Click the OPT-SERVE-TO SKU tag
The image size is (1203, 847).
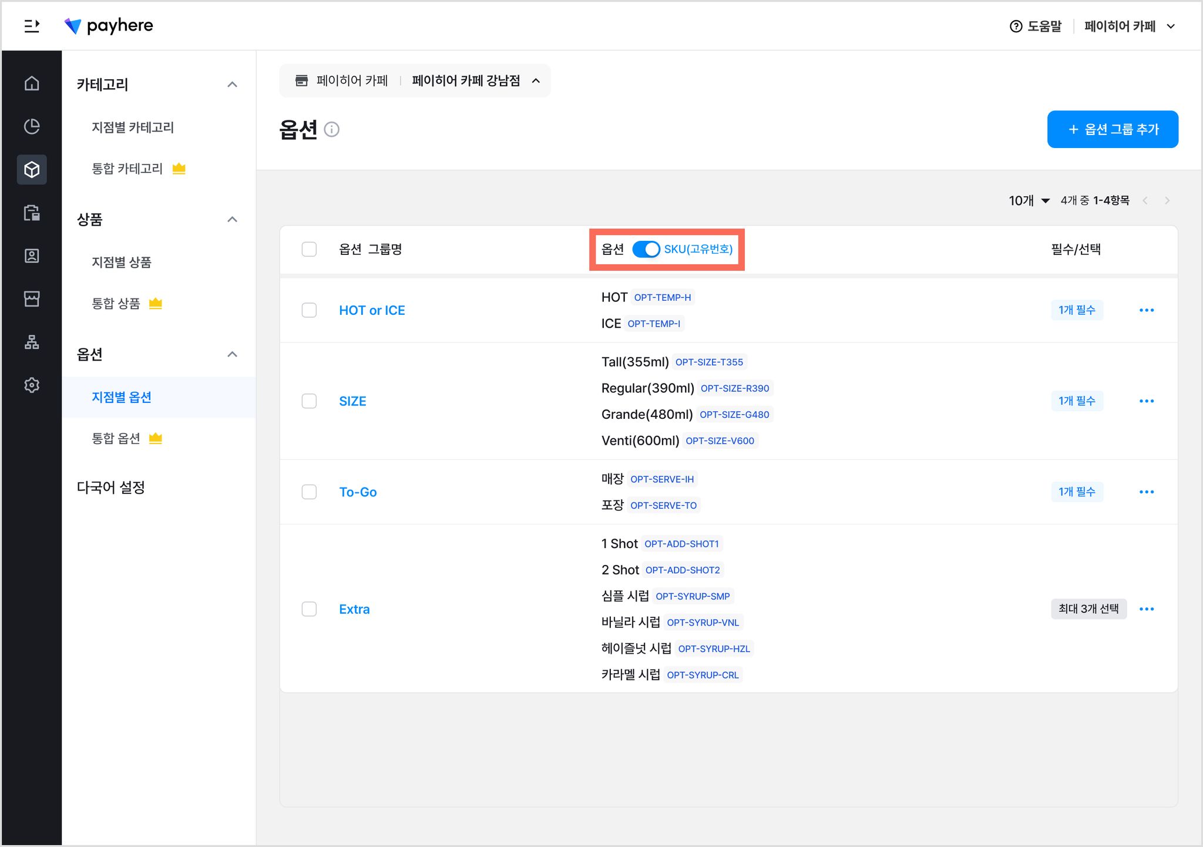pyautogui.click(x=663, y=505)
